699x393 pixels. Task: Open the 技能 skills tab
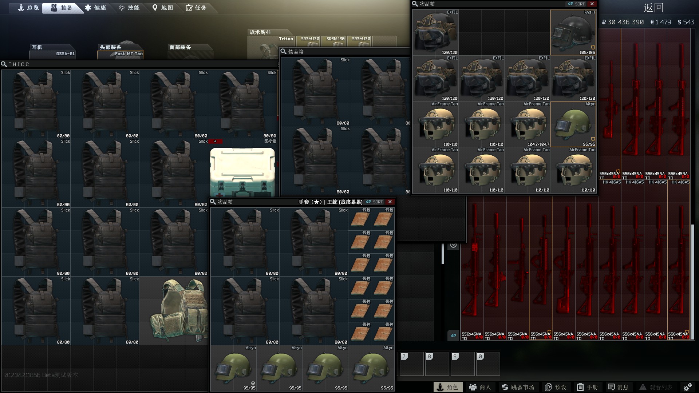pyautogui.click(x=129, y=8)
